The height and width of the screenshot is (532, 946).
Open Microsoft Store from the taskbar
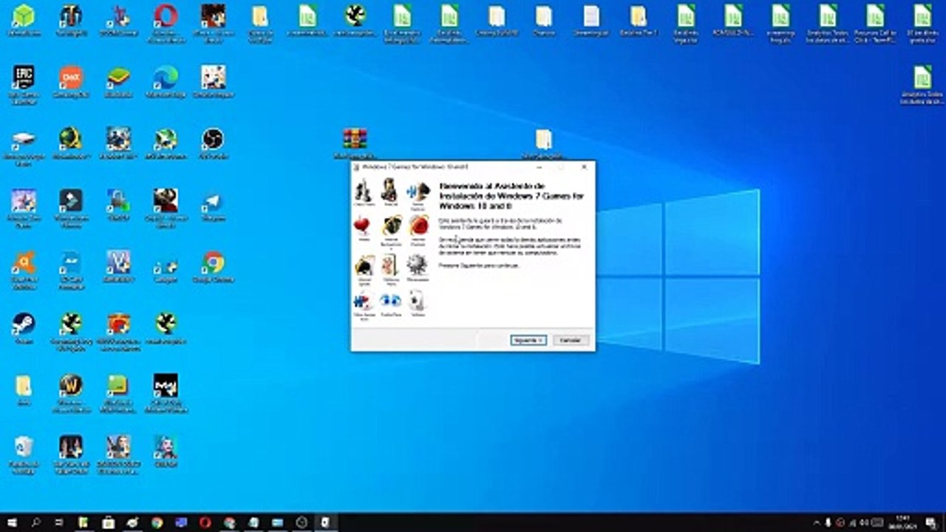coord(109,522)
